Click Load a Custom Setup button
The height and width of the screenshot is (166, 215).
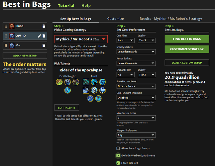pyautogui.click(x=187, y=63)
